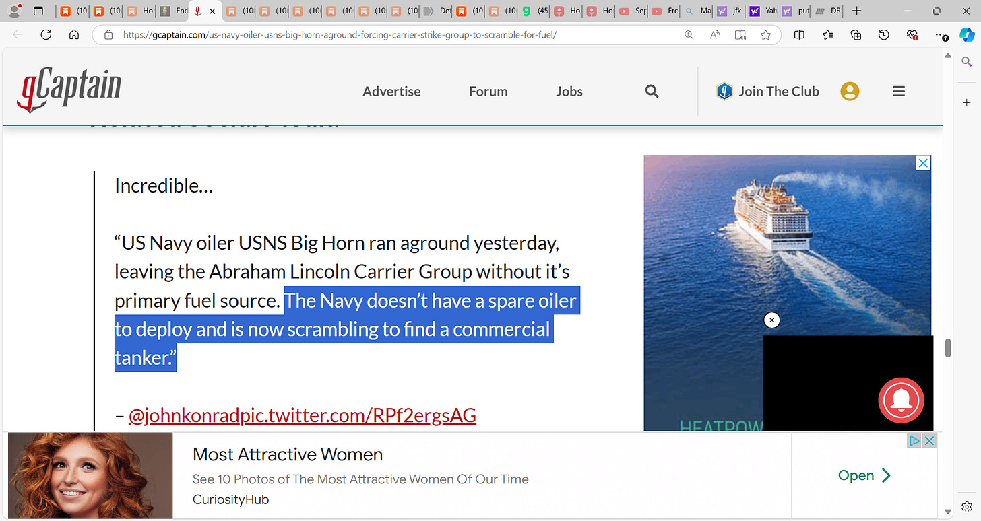This screenshot has height=521, width=981.
Task: Open the Copilot sidebar
Action: click(x=967, y=35)
